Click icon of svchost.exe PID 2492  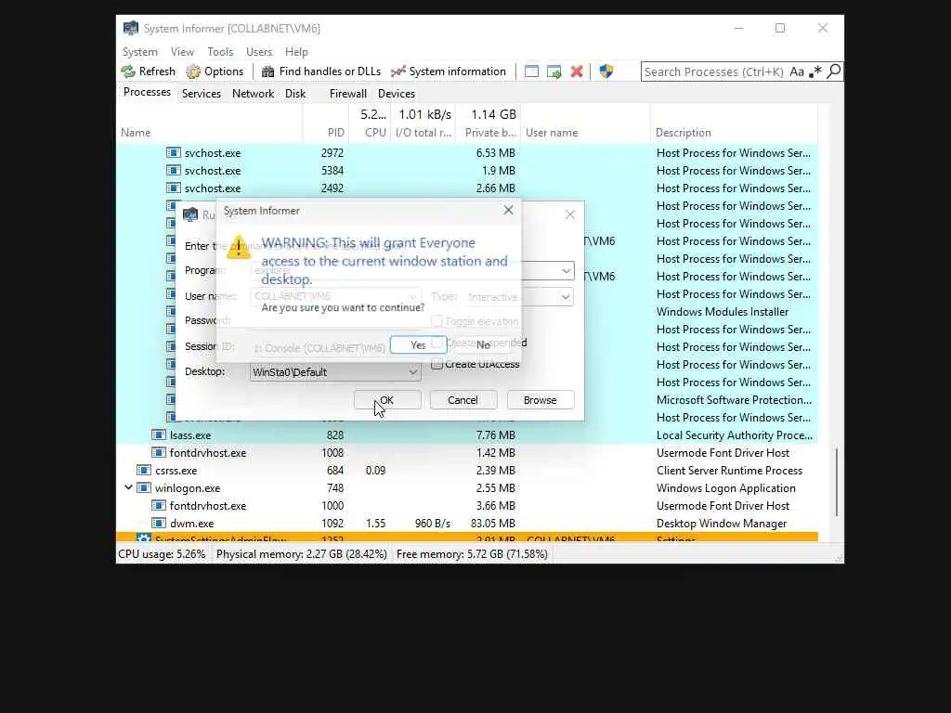click(174, 188)
